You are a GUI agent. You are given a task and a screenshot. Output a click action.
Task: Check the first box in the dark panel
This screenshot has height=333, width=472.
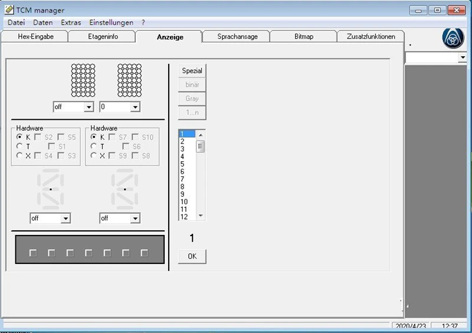click(x=33, y=253)
